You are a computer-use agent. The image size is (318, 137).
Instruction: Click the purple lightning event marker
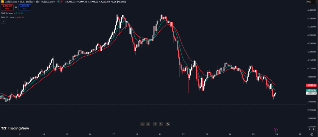pyautogui.click(x=275, y=129)
